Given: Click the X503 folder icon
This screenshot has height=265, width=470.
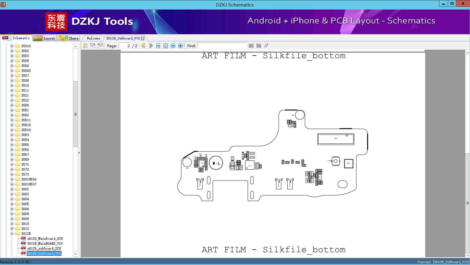Looking at the screenshot, I should [18, 56].
